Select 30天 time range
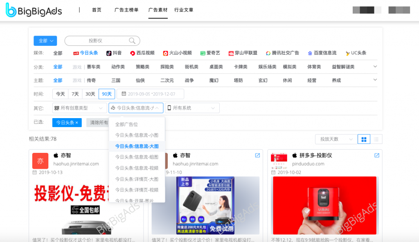 click(90, 94)
